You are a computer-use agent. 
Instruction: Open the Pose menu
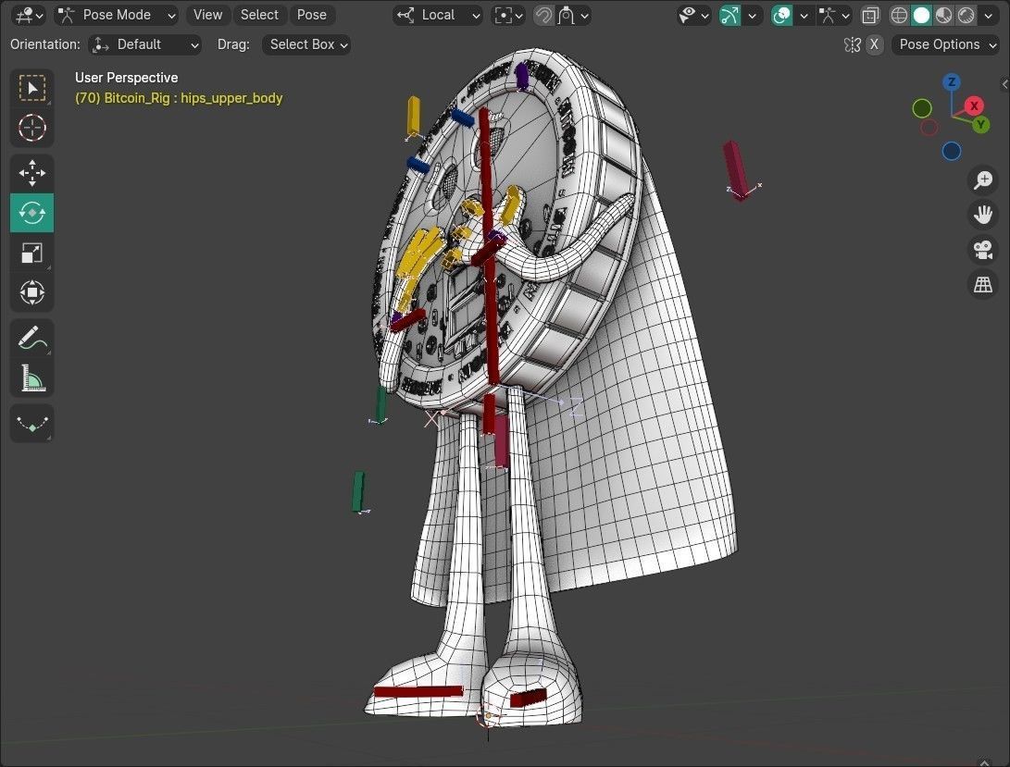312,15
